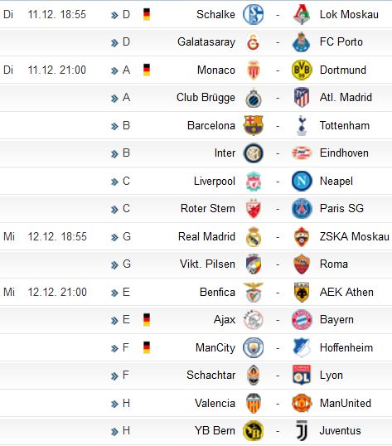
Task: Click the Real Madrid crest
Action: point(254,236)
